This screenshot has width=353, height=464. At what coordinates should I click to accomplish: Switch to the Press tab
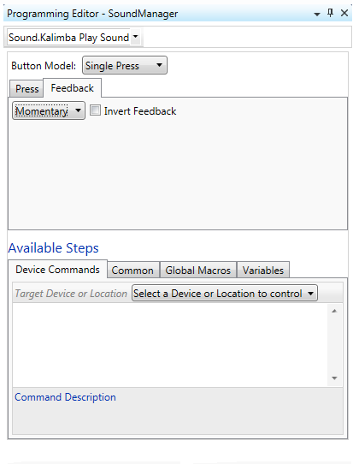(26, 89)
